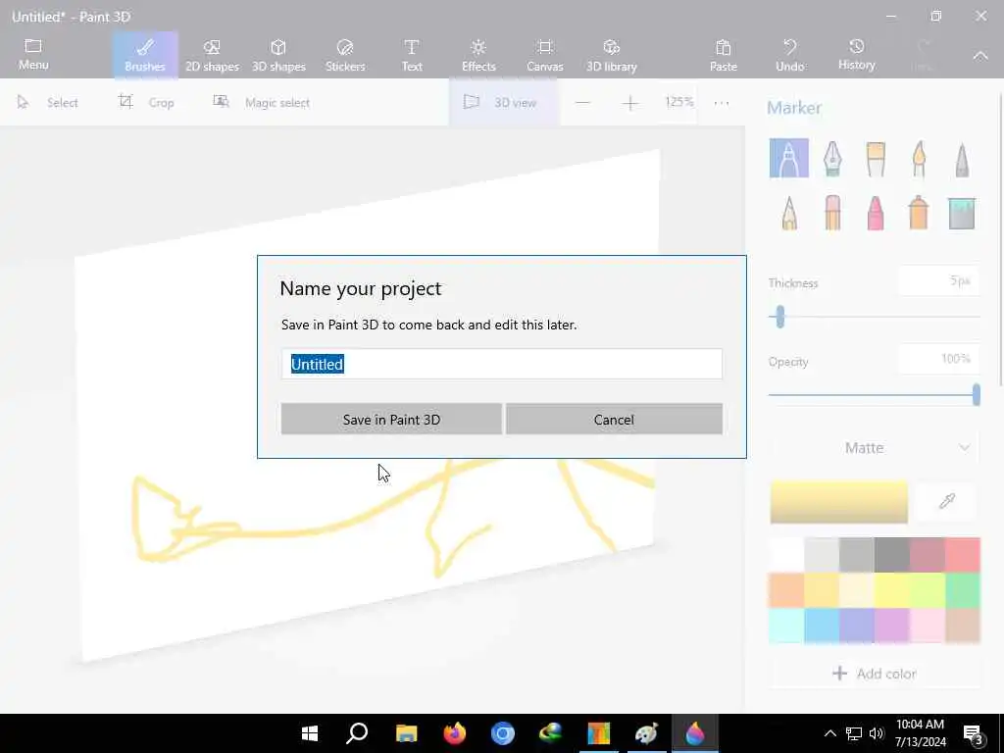Select the Spray can brush
Viewport: 1004px width, 753px height.
coord(919,212)
